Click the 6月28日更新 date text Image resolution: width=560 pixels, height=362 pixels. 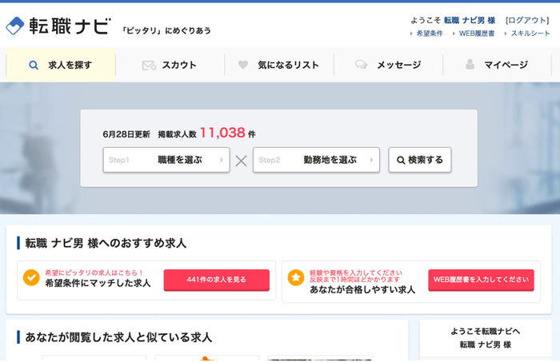click(x=126, y=134)
